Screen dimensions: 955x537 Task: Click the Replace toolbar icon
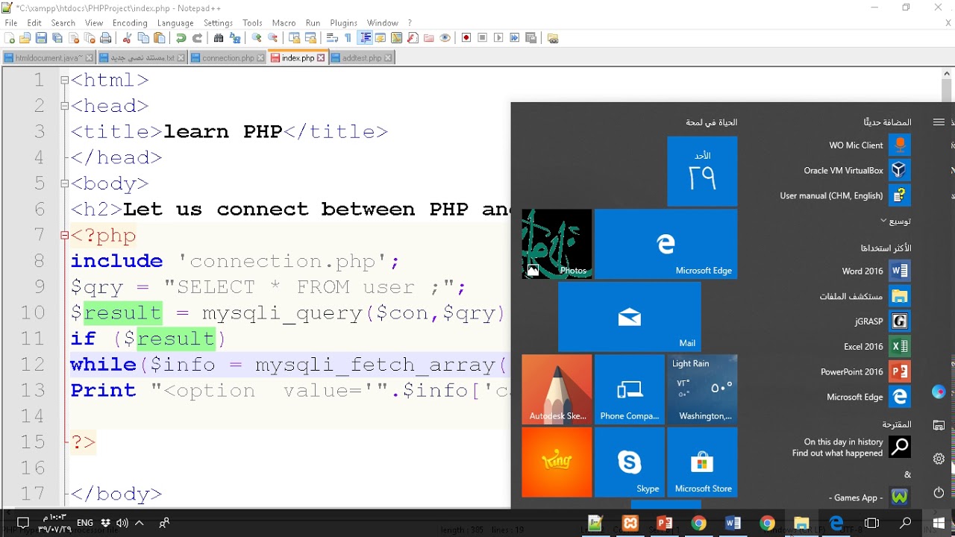234,38
